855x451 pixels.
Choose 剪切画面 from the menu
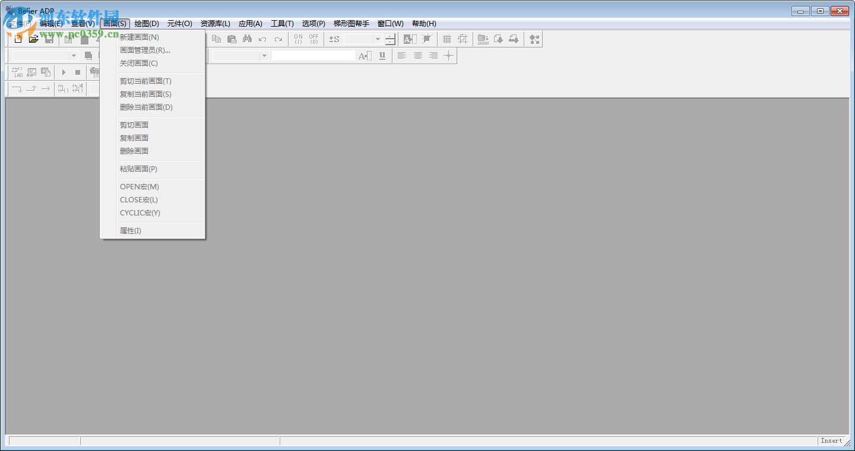click(153, 125)
